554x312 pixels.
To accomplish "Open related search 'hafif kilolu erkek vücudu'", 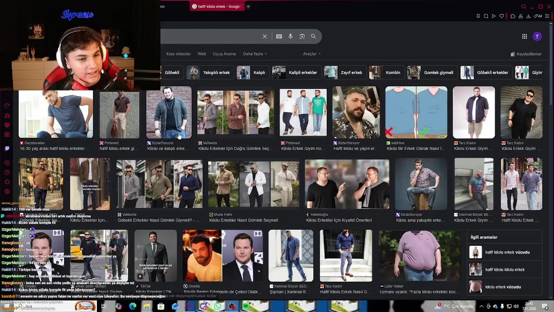I will click(505, 252).
